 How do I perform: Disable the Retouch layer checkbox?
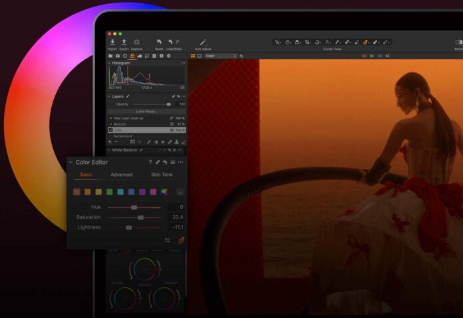pos(110,124)
